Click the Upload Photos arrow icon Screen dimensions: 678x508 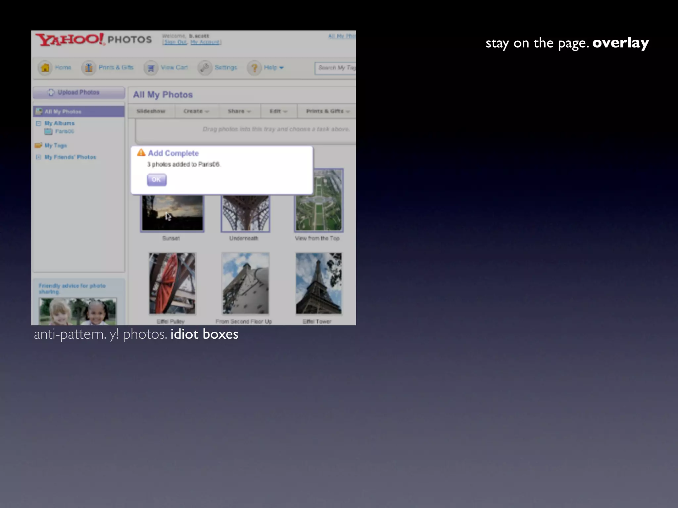51,92
